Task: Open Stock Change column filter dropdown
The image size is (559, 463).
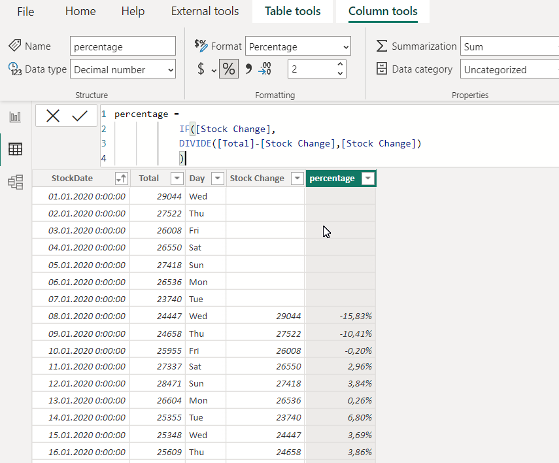Action: [x=297, y=178]
